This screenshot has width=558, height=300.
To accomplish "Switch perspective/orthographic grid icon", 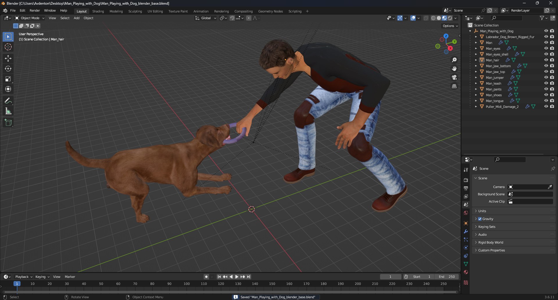I will click(x=454, y=86).
